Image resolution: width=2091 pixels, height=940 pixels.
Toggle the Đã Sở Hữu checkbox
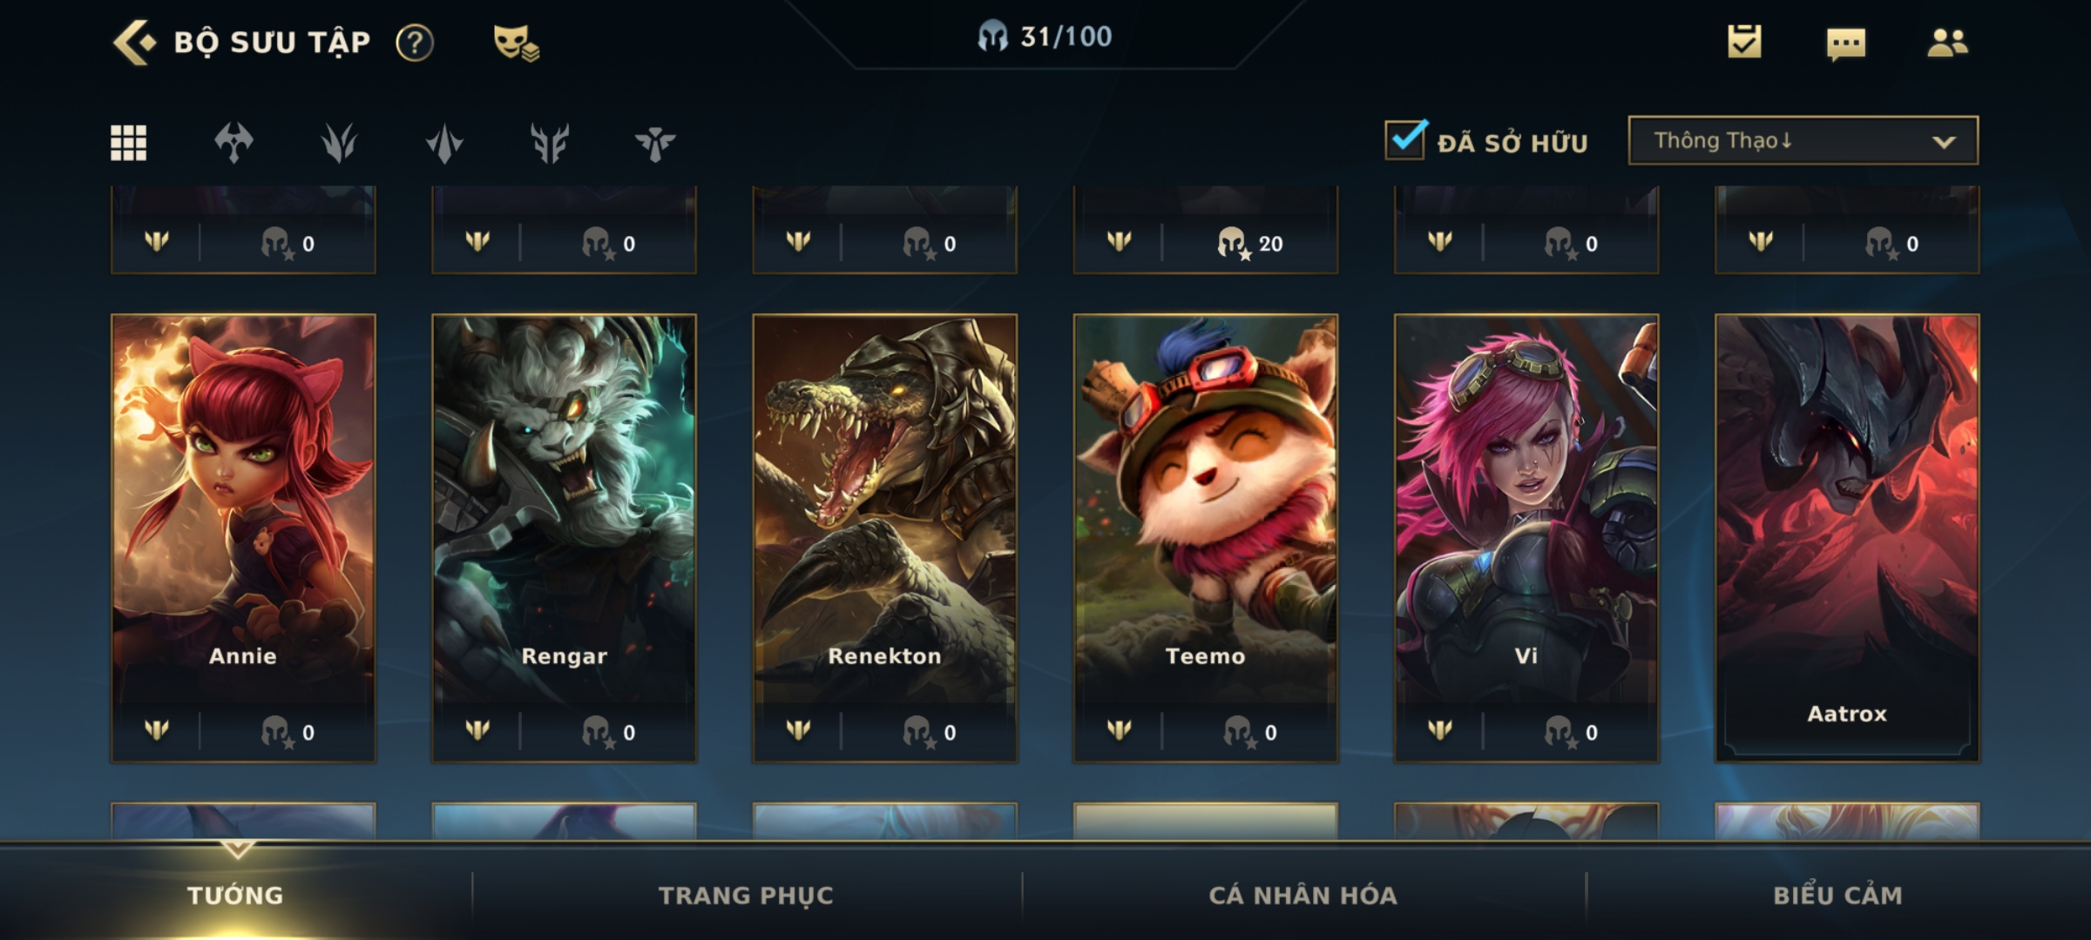1405,139
